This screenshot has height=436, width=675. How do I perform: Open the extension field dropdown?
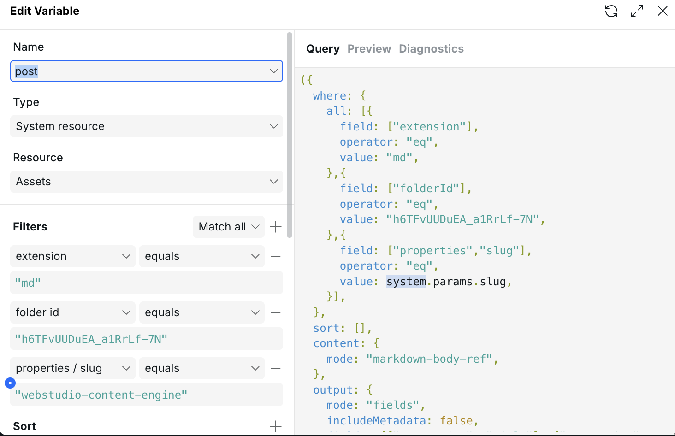(x=73, y=256)
